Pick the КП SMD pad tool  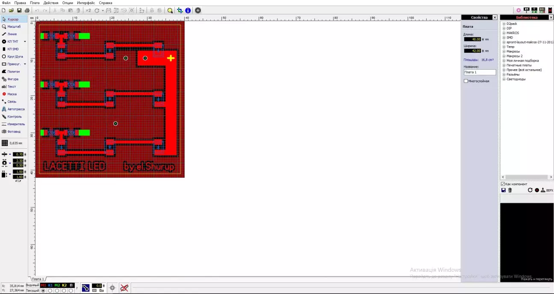point(13,49)
